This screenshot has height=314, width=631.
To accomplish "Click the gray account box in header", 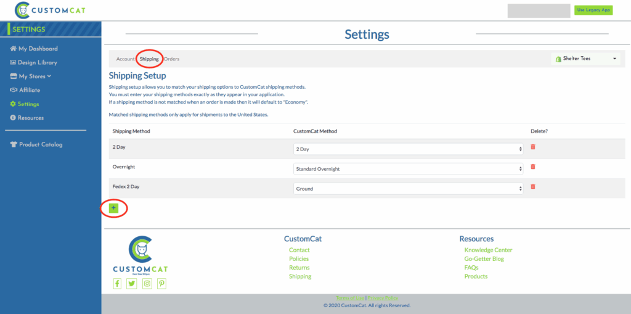I will coord(539,11).
